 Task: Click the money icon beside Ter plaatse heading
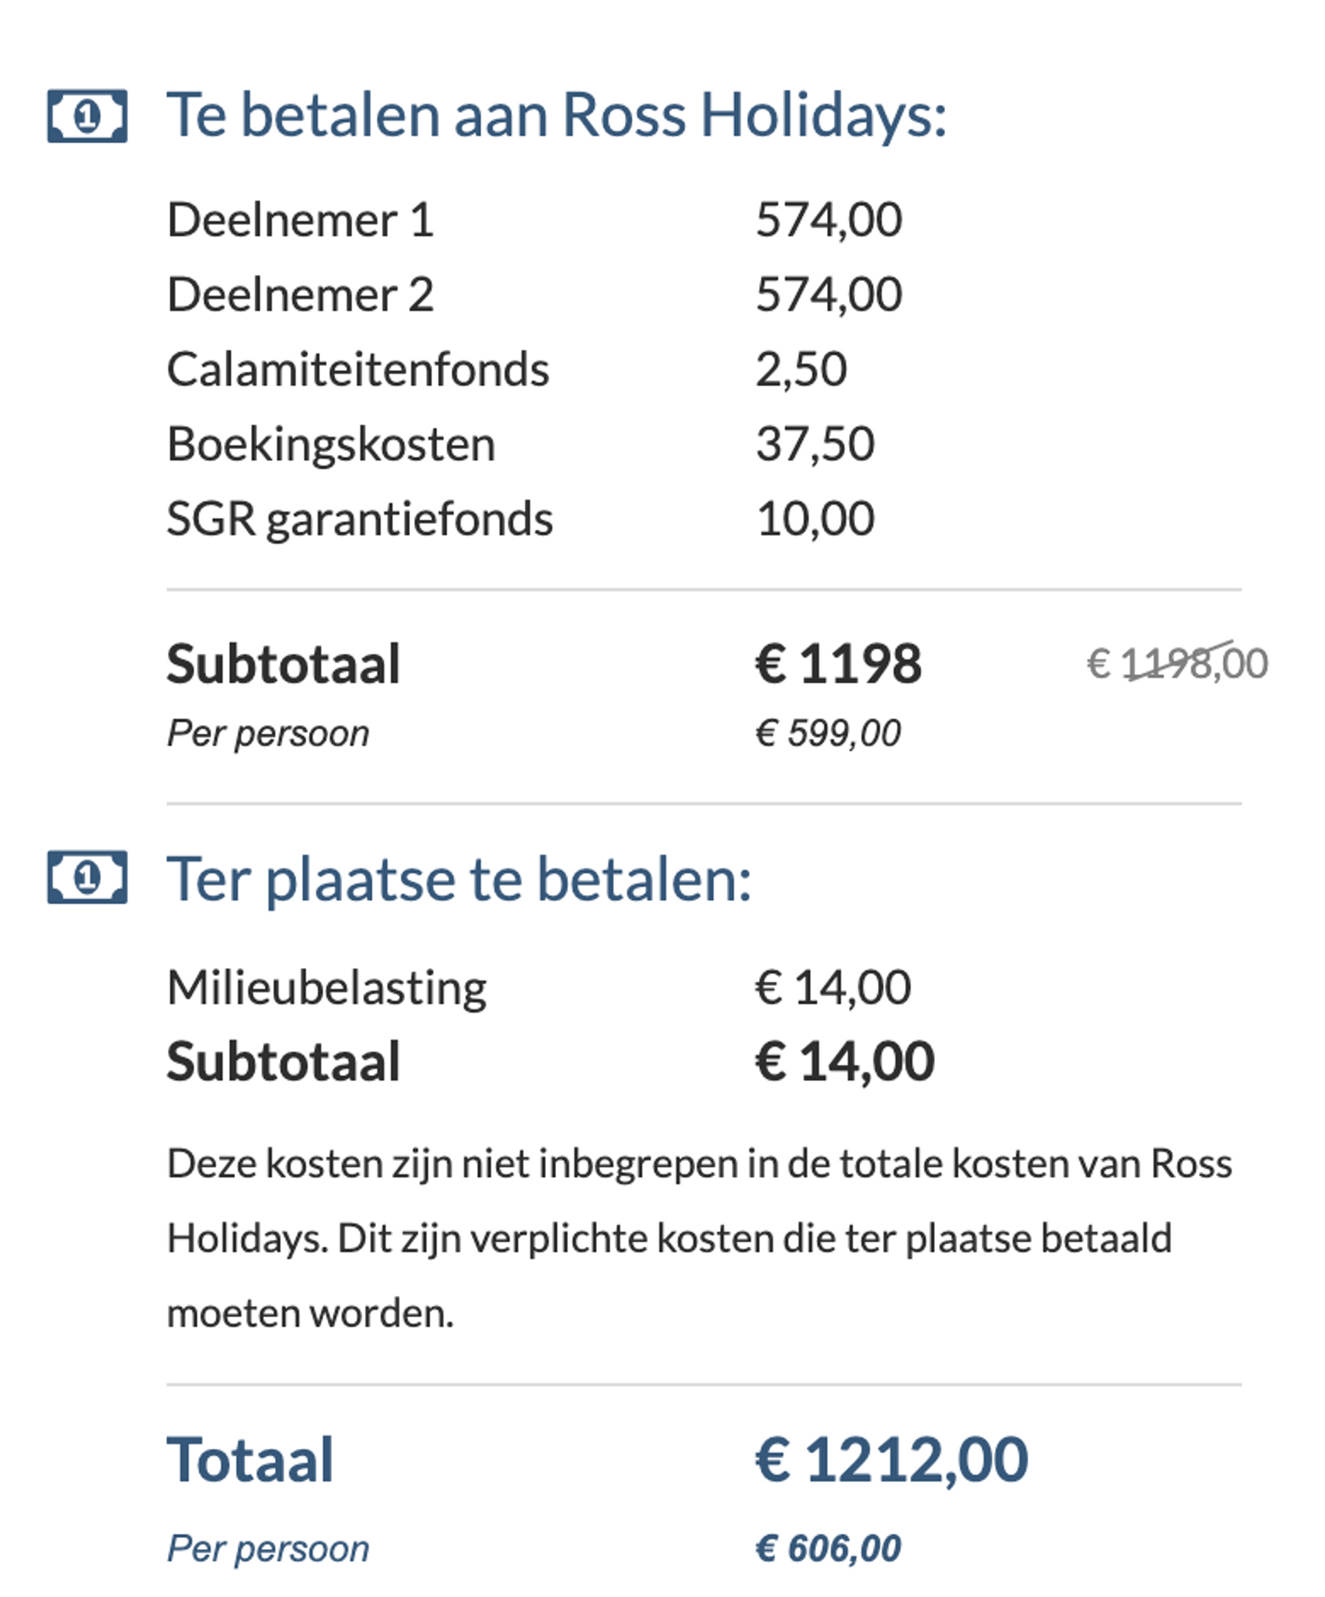tap(87, 877)
